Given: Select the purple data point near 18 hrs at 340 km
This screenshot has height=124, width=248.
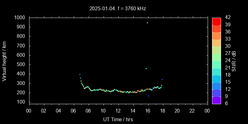Looking at the screenshot, I should [162, 80].
